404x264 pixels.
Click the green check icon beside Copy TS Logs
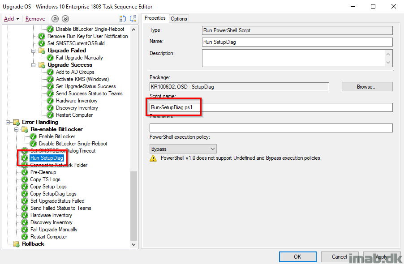pos(25,179)
